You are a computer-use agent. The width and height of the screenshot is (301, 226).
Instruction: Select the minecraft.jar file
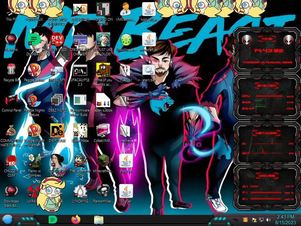[x=149, y=42]
